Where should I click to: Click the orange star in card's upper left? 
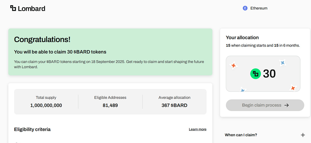click(x=233, y=65)
